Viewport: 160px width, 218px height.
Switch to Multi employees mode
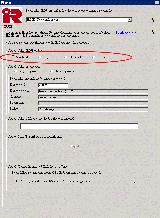pos(52,71)
